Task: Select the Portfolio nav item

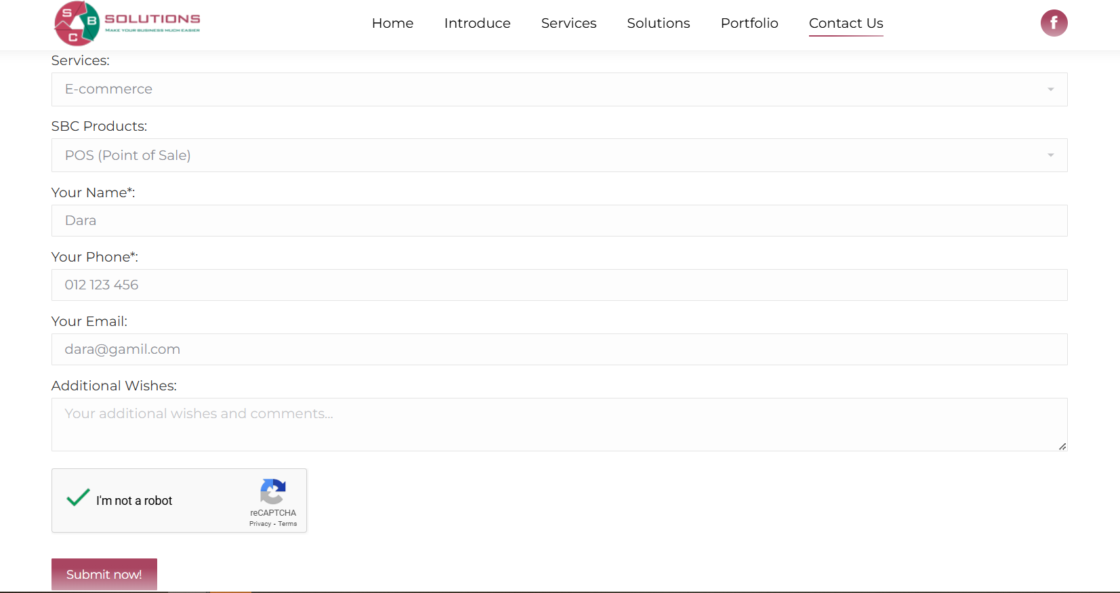Action: (749, 23)
